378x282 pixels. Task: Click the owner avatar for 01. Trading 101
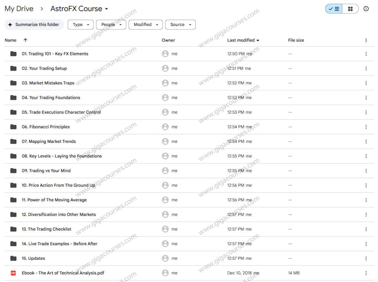pyautogui.click(x=165, y=54)
